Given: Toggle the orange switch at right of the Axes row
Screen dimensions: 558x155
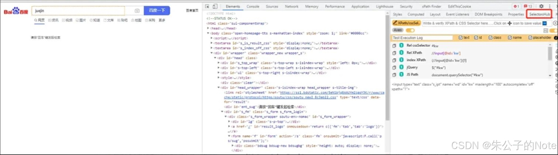Looking at the screenshot, I should (x=553, y=31).
